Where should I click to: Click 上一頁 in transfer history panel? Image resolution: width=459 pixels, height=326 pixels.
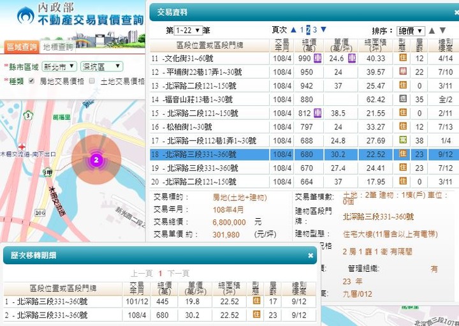coord(142,274)
